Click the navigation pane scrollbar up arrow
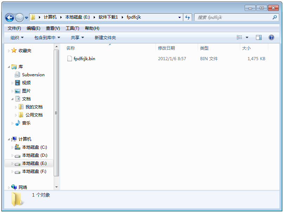 [57, 47]
